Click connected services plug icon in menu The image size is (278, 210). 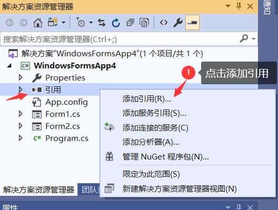pos(109,127)
